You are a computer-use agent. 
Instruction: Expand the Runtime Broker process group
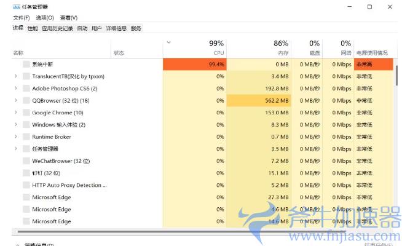tap(15, 137)
